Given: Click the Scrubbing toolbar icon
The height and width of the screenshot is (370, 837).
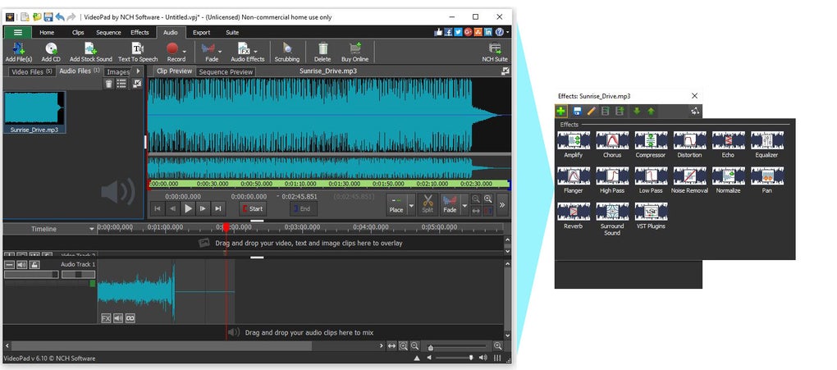Looking at the screenshot, I should (x=287, y=53).
